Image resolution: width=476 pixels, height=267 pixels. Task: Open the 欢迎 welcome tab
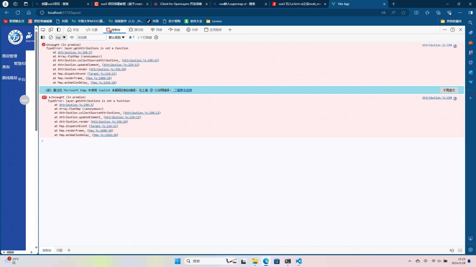73,30
